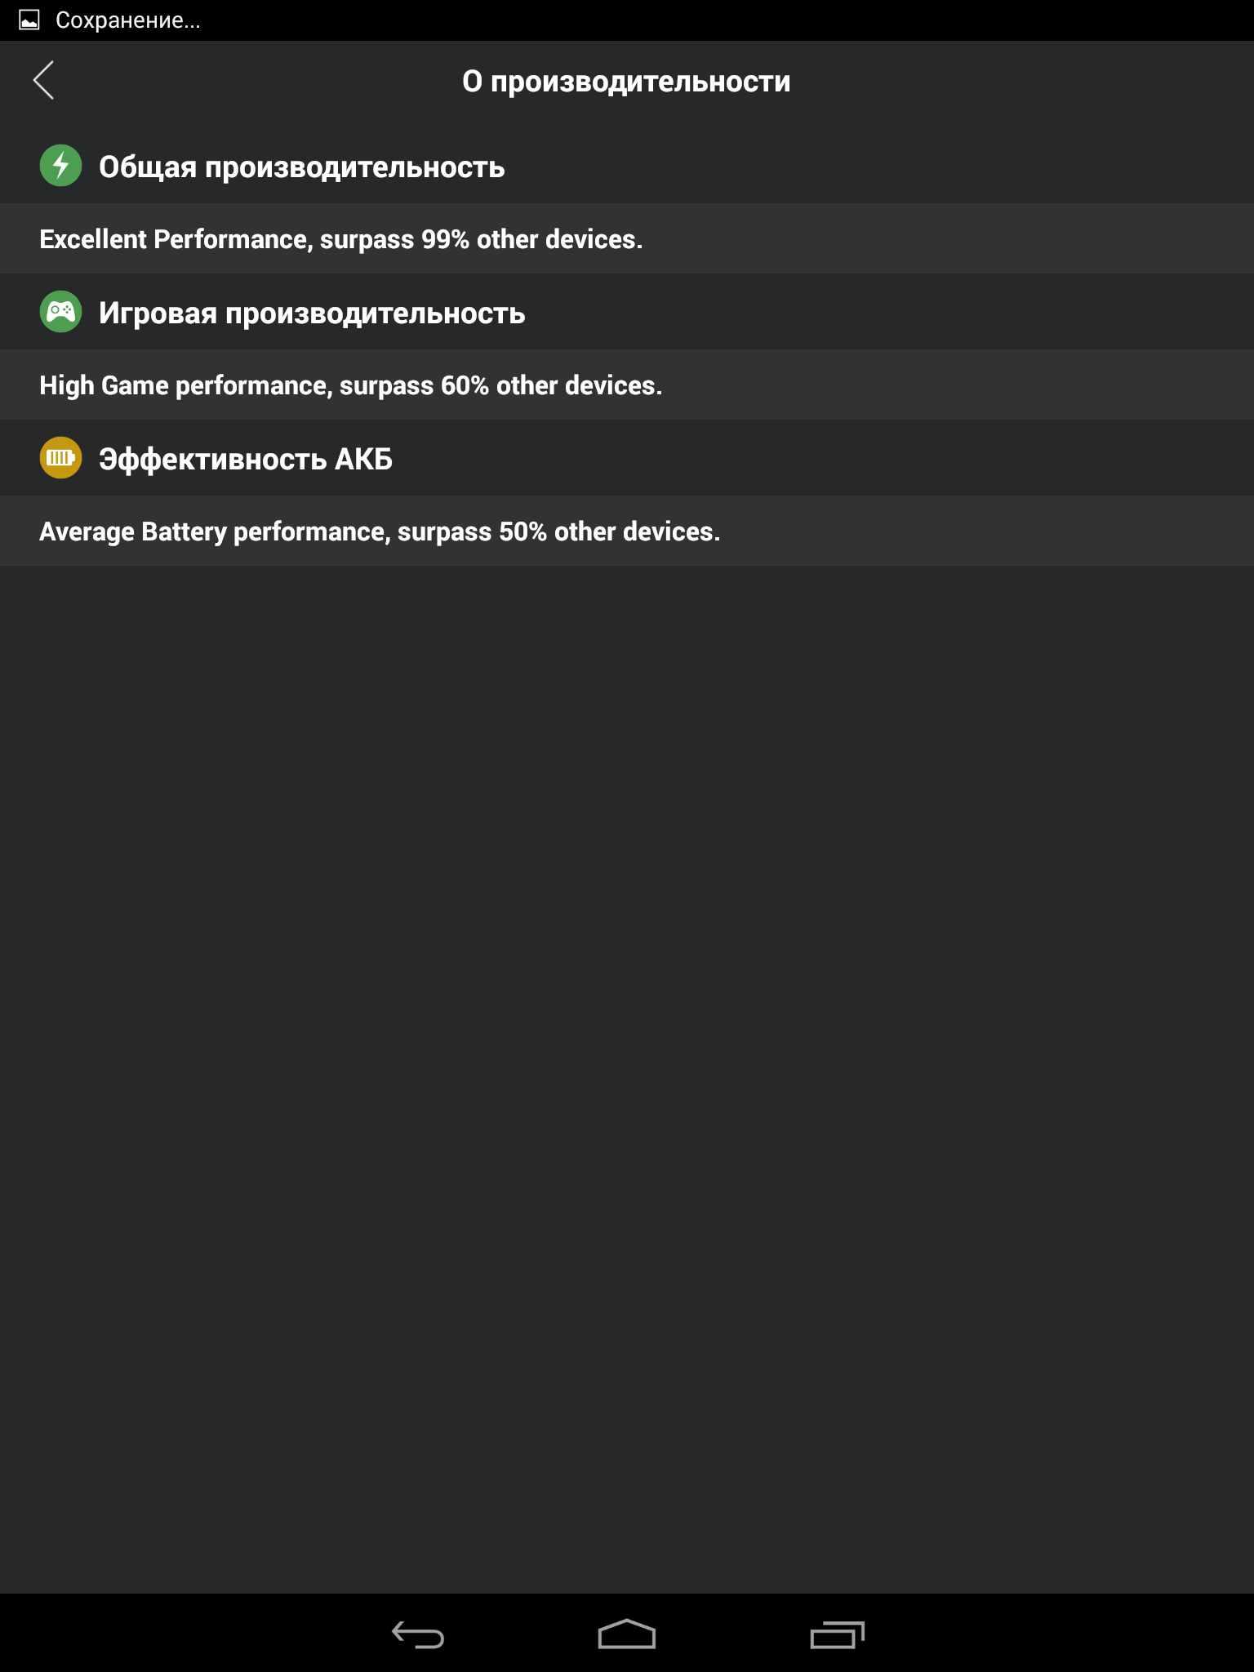
Task: Click the 'О производительности' page title
Action: (626, 82)
